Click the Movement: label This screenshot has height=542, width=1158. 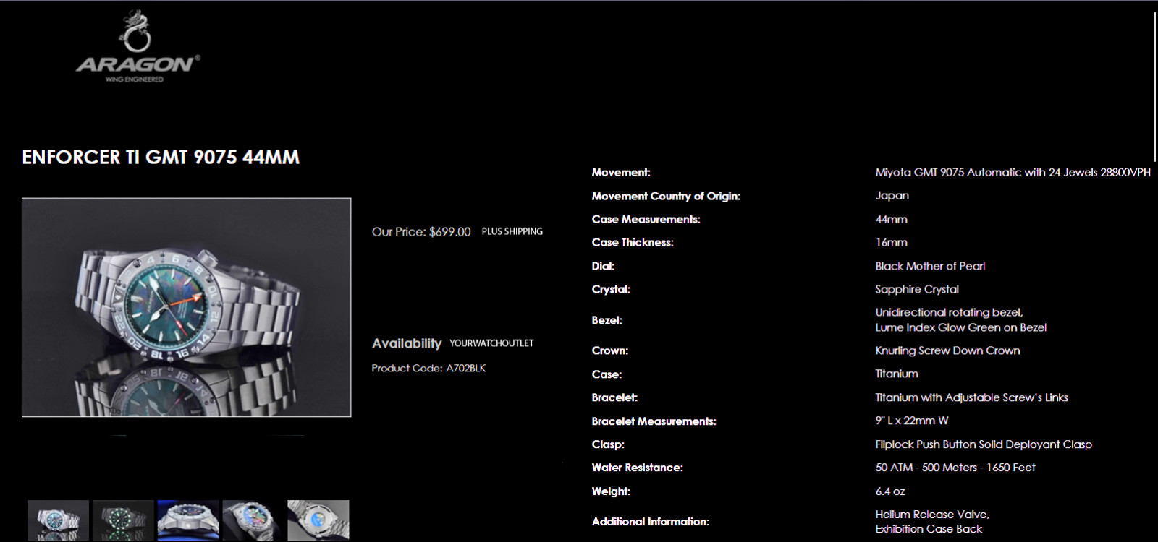pos(621,173)
